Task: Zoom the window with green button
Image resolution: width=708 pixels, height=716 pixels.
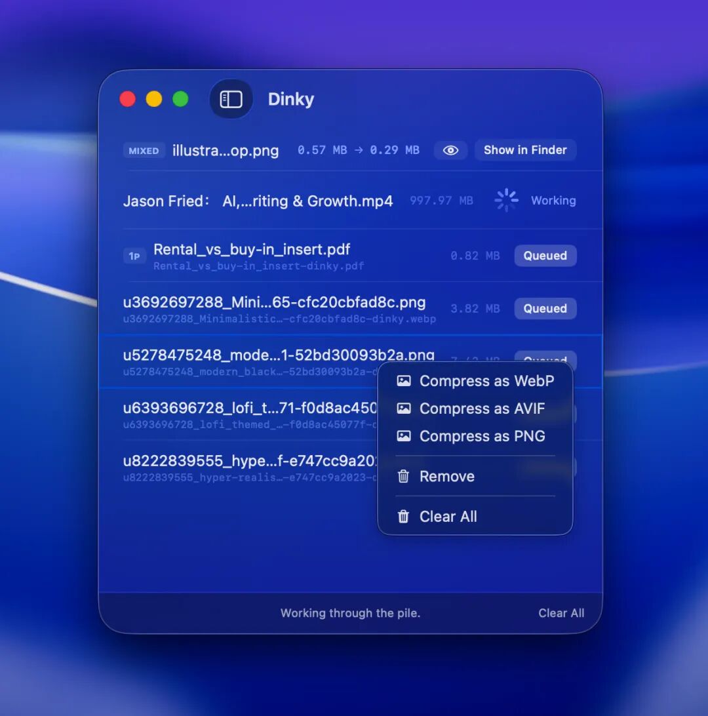Action: point(180,99)
